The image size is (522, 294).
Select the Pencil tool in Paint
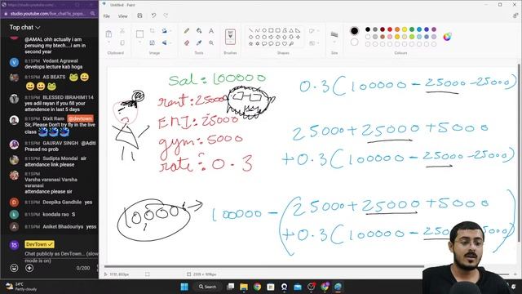(x=187, y=31)
